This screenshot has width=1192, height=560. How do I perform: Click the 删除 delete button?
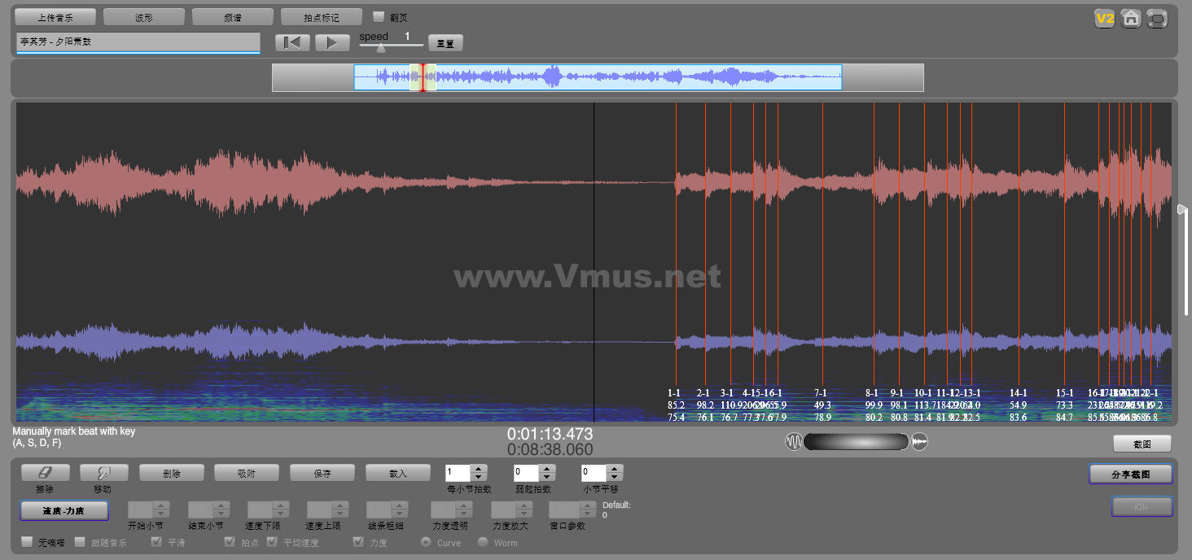(171, 472)
